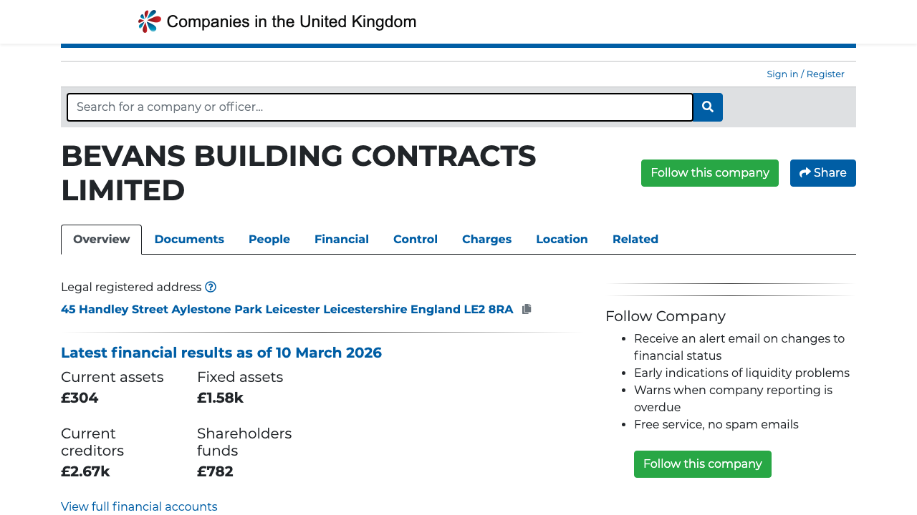Click the Sign in link
Viewport: 917px width, 515px height.
click(x=782, y=74)
